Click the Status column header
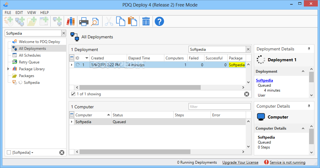320x168 pixels. [143, 115]
